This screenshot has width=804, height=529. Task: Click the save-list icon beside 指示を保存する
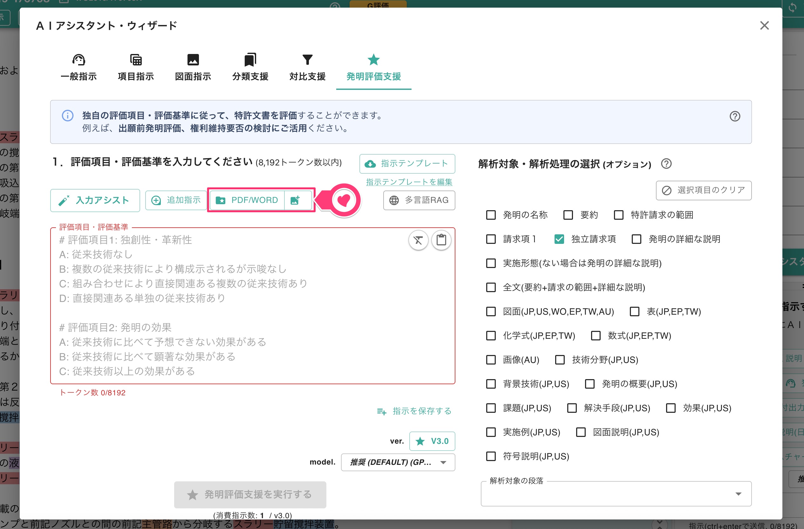[382, 411]
